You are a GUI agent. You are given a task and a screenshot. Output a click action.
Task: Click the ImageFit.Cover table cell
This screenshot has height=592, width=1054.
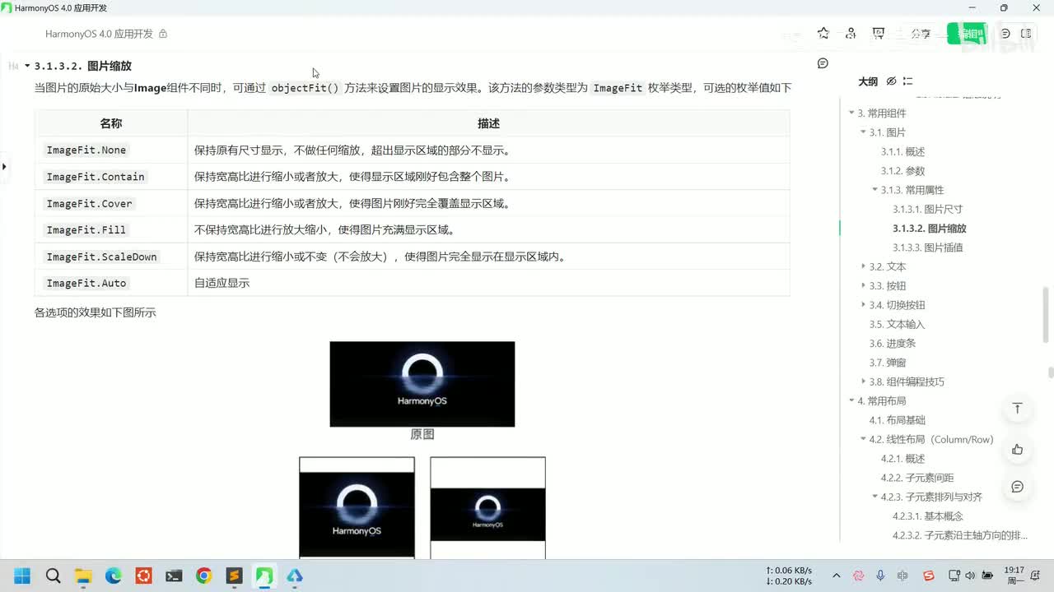111,203
